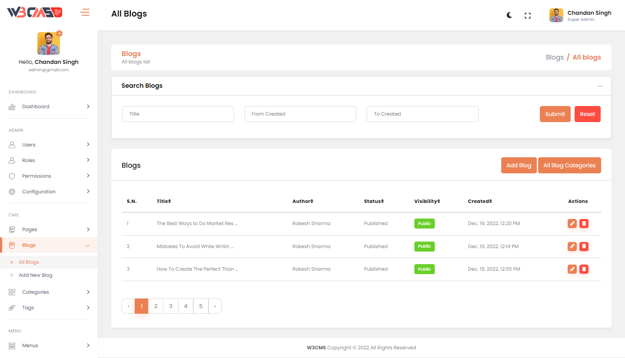The width and height of the screenshot is (625, 358).
Task: Enter fullscreen using the header icon
Action: [x=528, y=16]
